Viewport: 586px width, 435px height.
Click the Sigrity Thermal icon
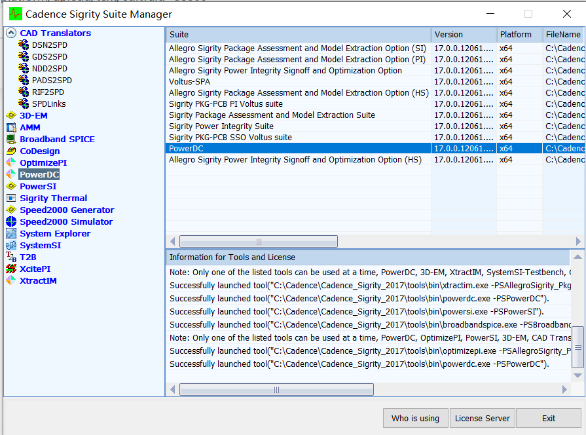point(11,199)
